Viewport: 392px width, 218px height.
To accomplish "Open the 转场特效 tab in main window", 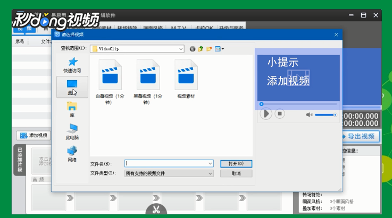I will click(x=127, y=28).
